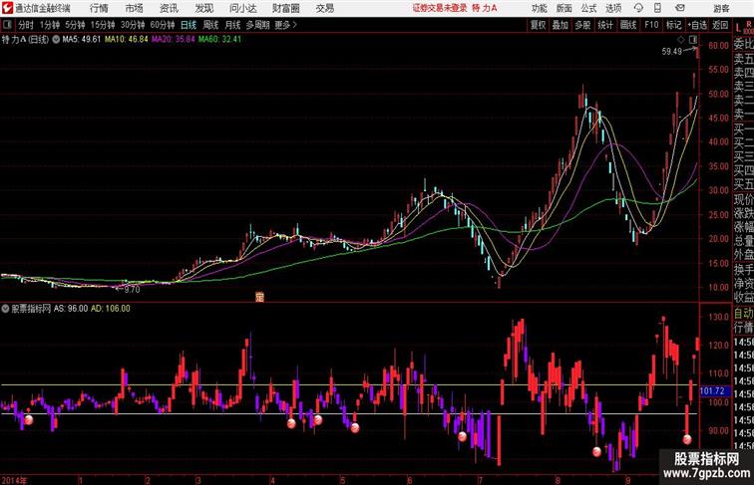This screenshot has width=754, height=485.
Task: Open the 市场 menu
Action: 135,8
